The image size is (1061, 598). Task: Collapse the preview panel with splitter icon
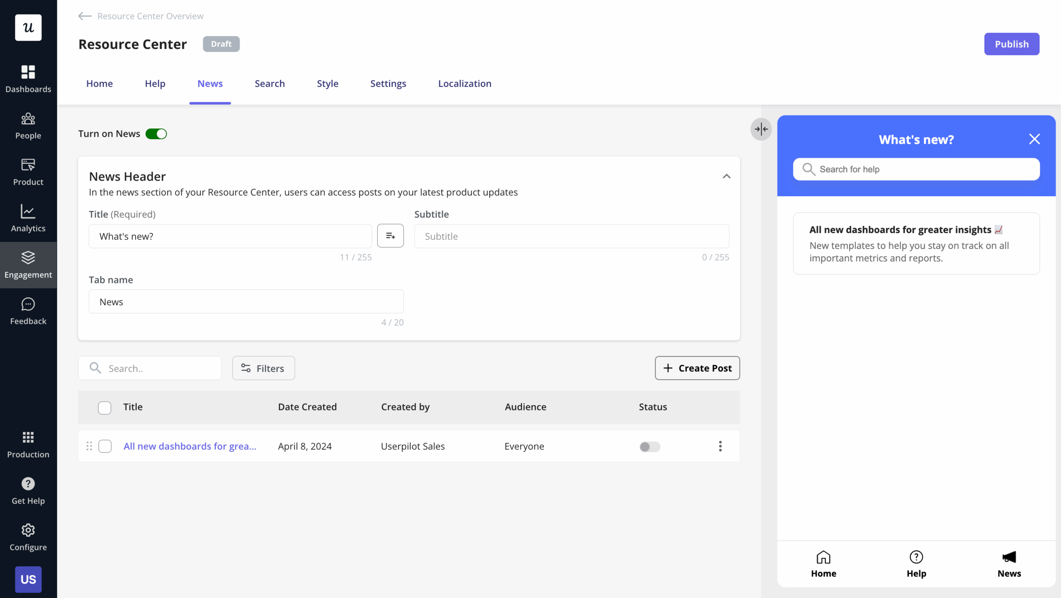(761, 129)
